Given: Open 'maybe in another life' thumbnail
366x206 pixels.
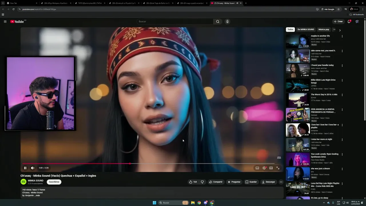Looking at the screenshot, I should pos(298,41).
